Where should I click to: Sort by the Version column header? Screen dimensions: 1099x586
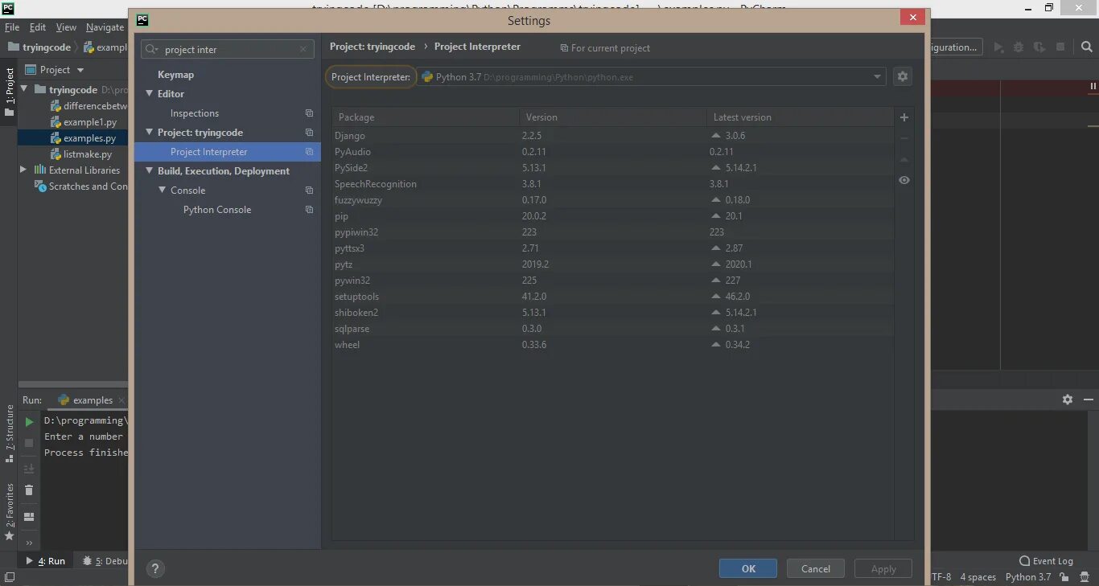point(613,117)
